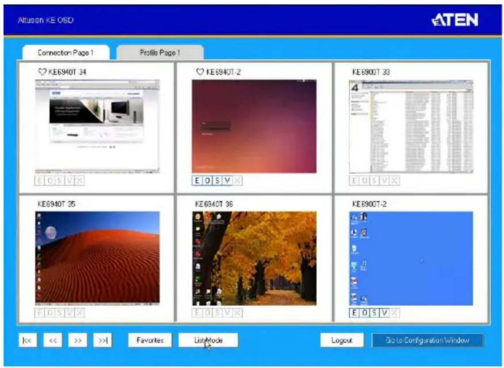Choose O mode under KE6900T-2
The image size is (504, 368).
[x=365, y=312]
